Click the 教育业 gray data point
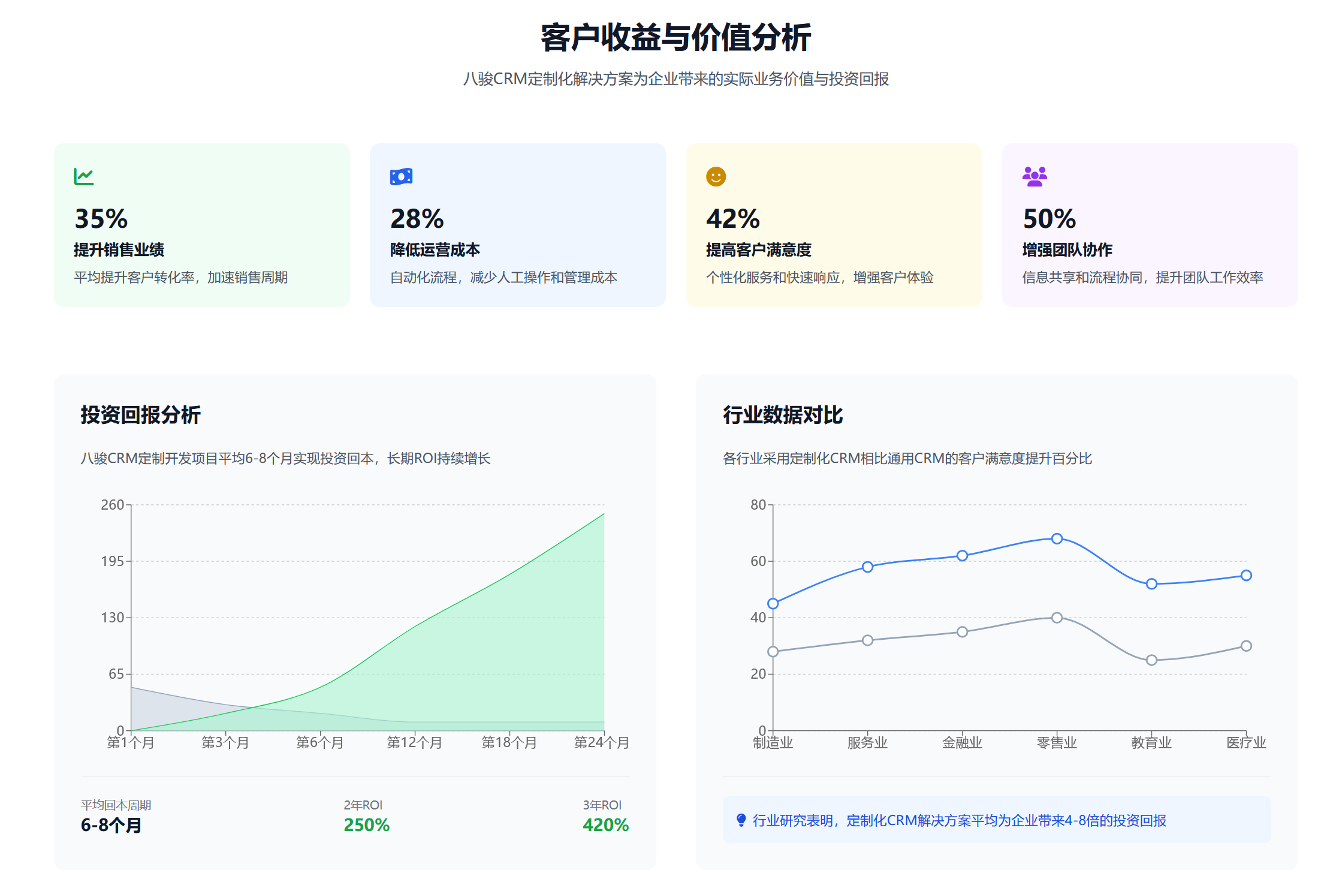The width and height of the screenshot is (1327, 885). pyautogui.click(x=1151, y=660)
